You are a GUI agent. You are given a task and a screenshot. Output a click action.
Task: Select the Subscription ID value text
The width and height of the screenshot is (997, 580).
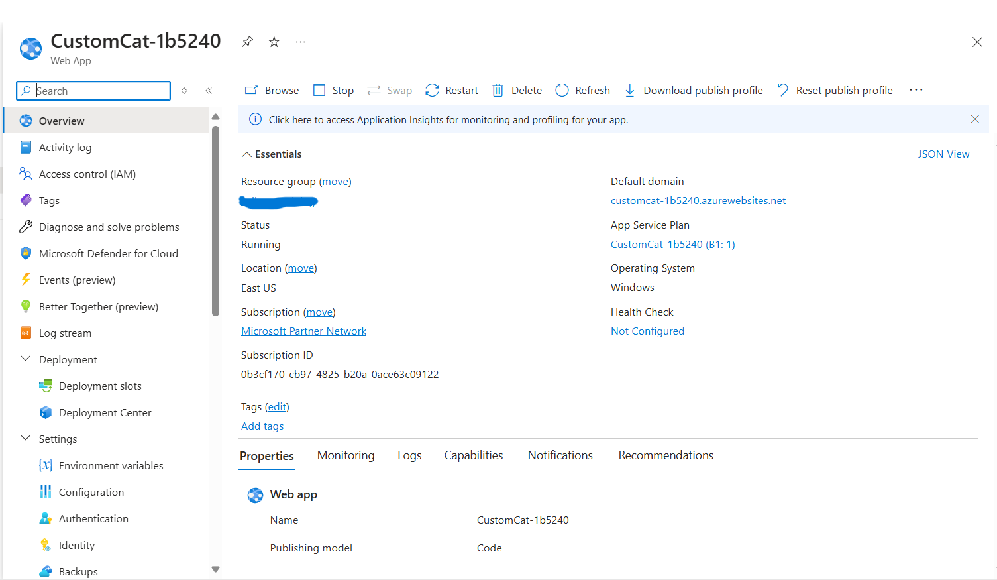click(x=340, y=375)
